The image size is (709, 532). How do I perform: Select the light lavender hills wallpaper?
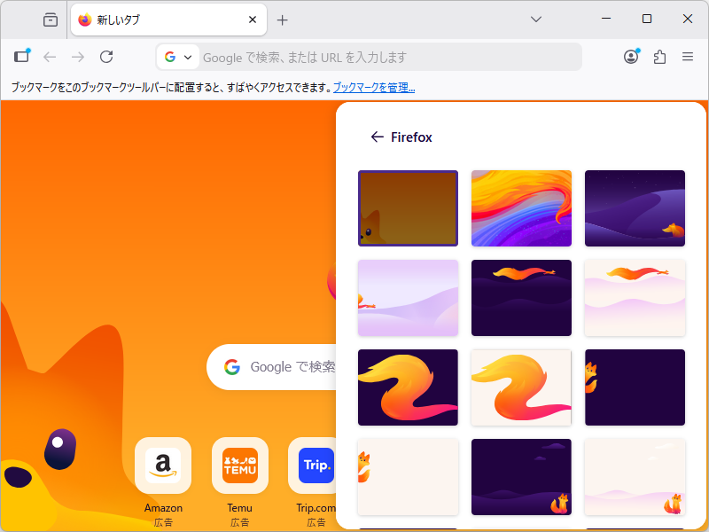408,298
